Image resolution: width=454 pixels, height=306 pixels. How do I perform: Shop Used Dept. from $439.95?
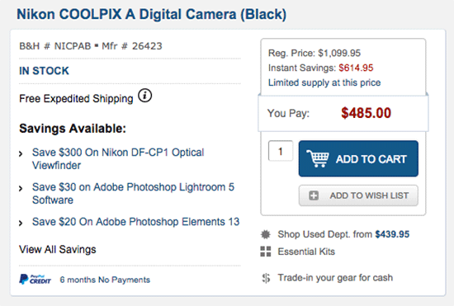point(343,234)
